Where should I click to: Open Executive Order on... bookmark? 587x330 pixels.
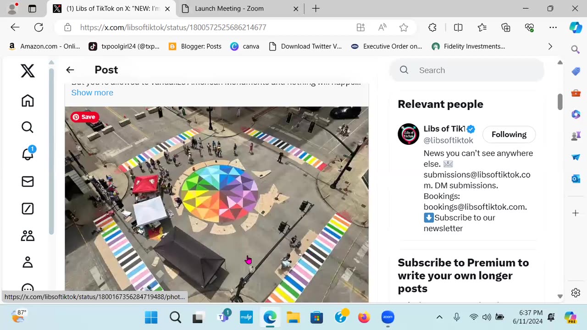(387, 46)
